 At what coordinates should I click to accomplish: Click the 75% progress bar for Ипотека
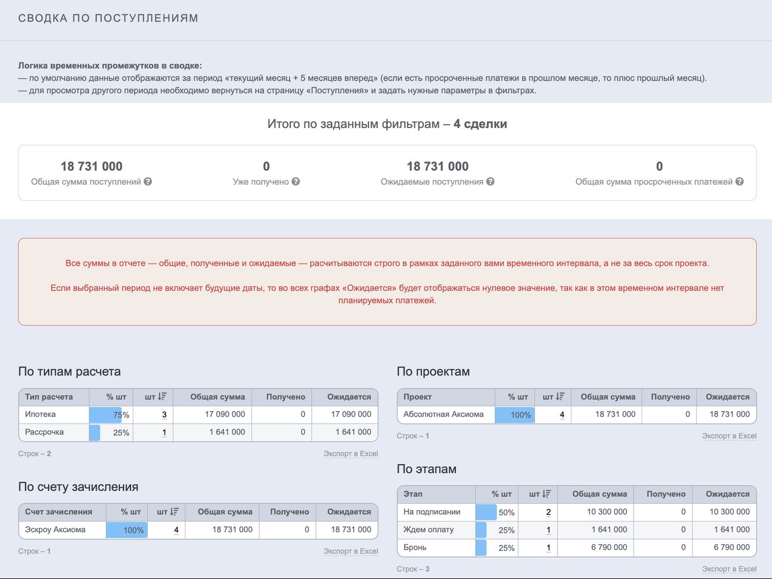click(x=110, y=415)
